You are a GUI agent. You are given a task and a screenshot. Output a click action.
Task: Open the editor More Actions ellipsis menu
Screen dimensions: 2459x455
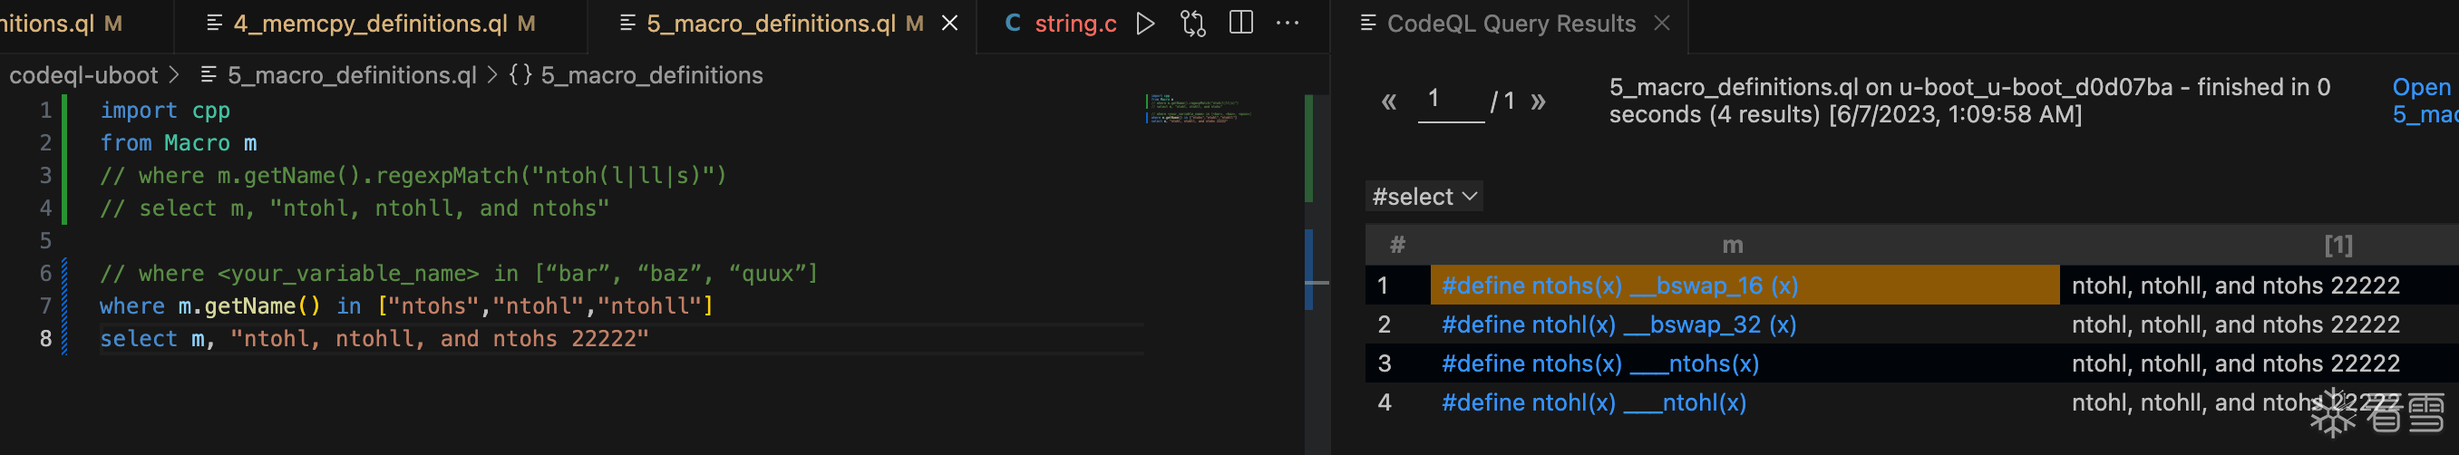click(x=1288, y=23)
